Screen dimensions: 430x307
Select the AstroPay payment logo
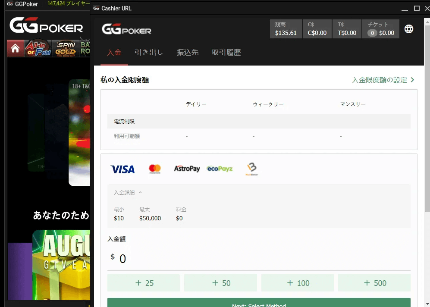pos(187,169)
